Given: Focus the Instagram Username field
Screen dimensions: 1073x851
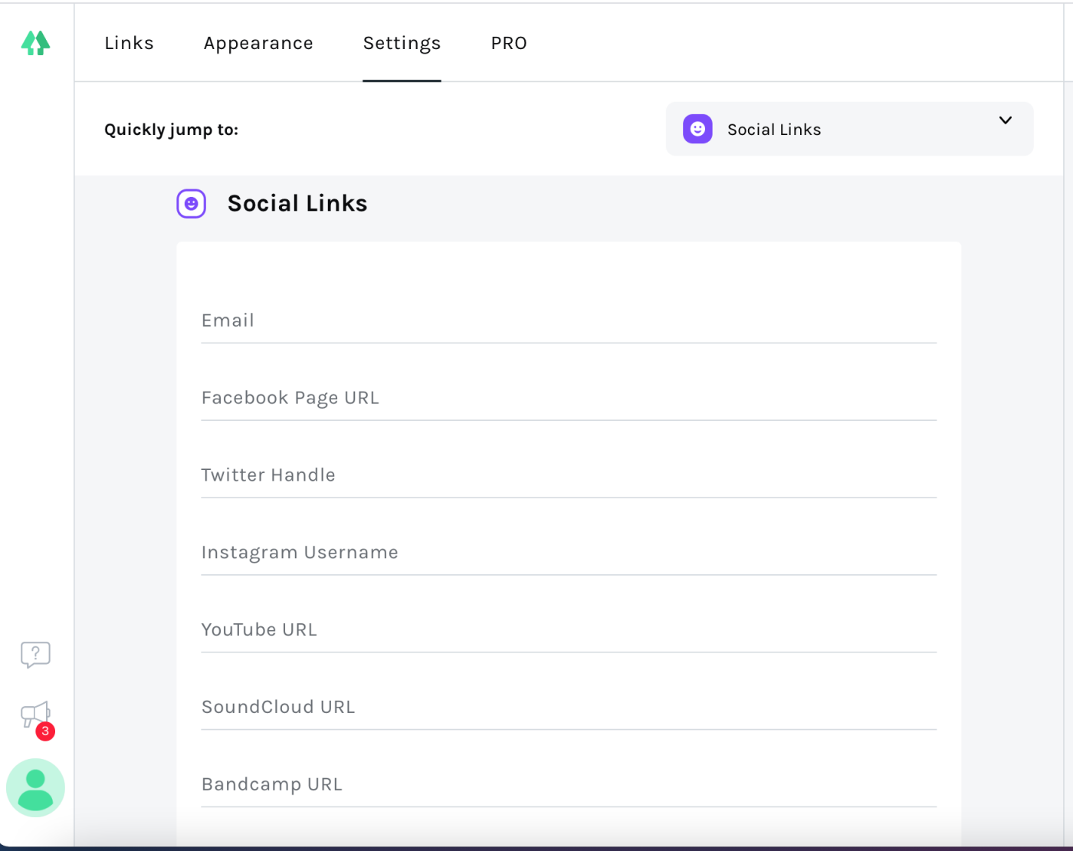Looking at the screenshot, I should click(569, 553).
